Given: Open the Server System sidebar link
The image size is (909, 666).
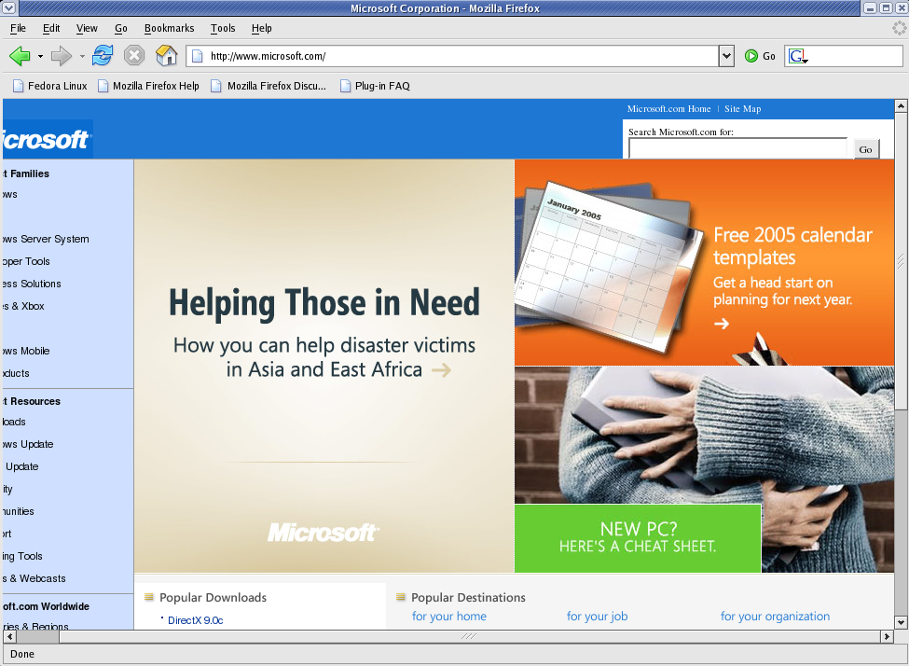Looking at the screenshot, I should coord(46,239).
